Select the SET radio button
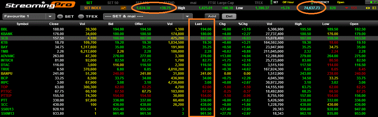 coord(60,16)
